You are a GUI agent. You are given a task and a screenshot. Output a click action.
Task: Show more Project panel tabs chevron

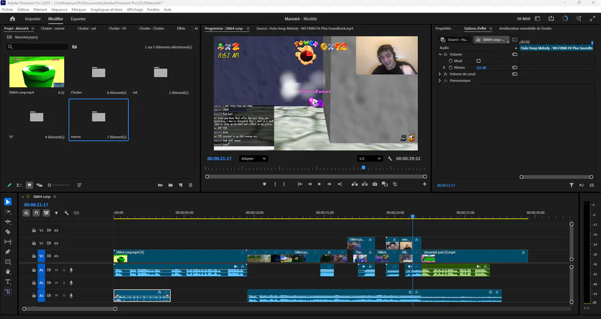196,28
